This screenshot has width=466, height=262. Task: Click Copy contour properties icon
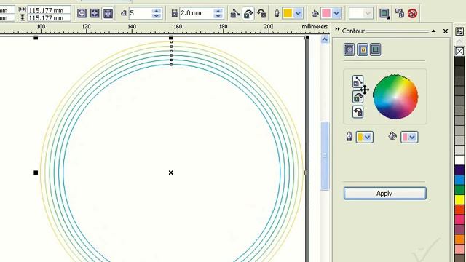400,13
